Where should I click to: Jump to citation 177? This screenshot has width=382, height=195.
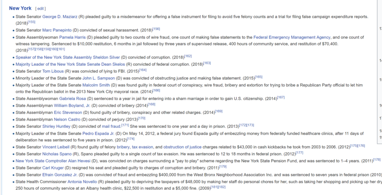click(x=299, y=153)
